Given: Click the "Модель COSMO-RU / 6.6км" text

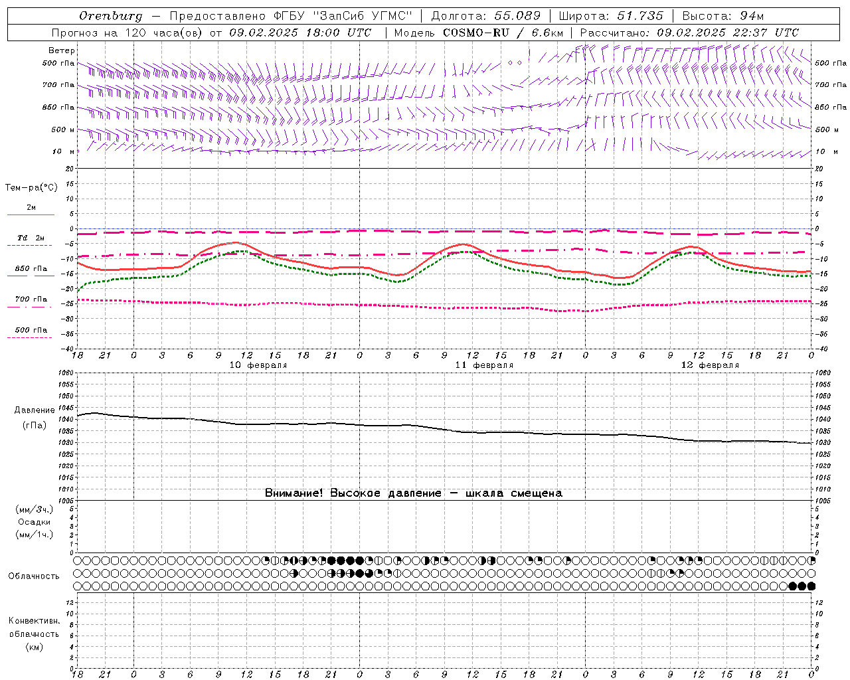Looking at the screenshot, I should coord(479,33).
